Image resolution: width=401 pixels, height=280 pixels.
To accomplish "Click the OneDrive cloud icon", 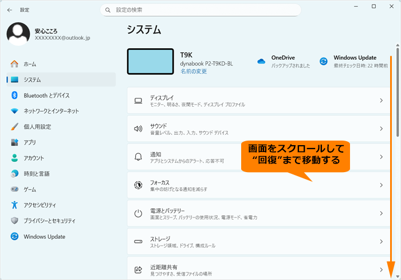I will (x=262, y=61).
